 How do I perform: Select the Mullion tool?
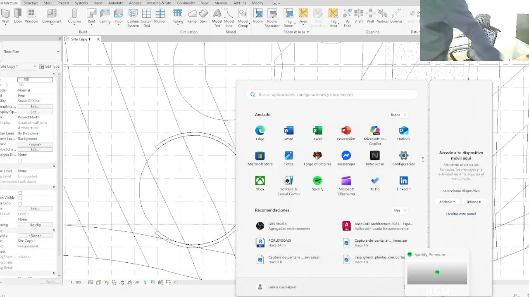[x=160, y=16]
